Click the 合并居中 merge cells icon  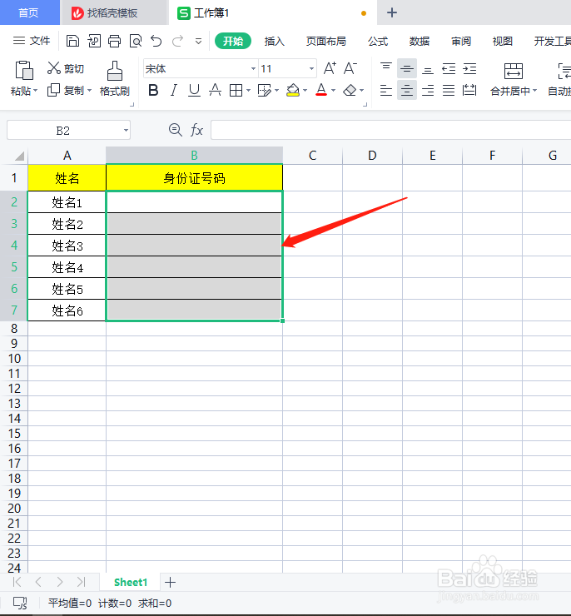[514, 71]
